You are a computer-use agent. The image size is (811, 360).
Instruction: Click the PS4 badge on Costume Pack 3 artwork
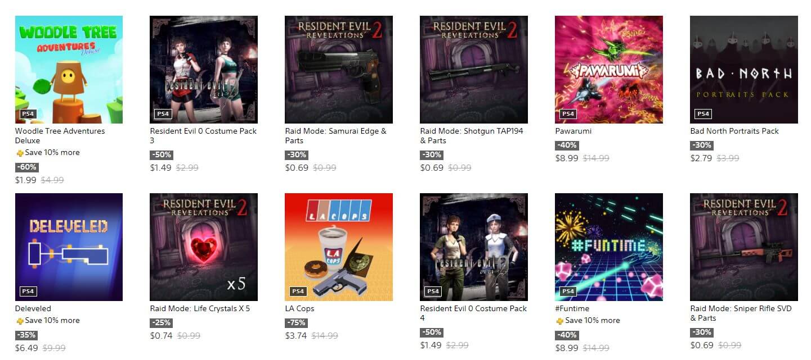click(x=163, y=114)
